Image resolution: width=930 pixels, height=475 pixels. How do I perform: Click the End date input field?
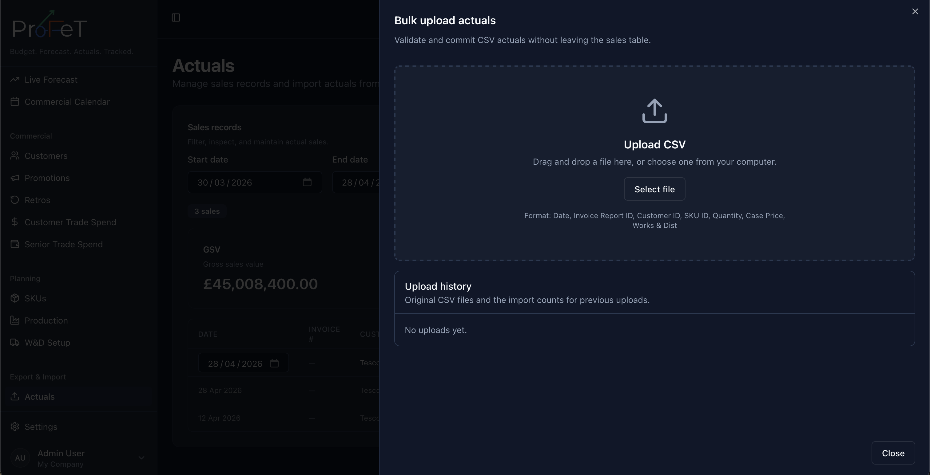coord(356,183)
